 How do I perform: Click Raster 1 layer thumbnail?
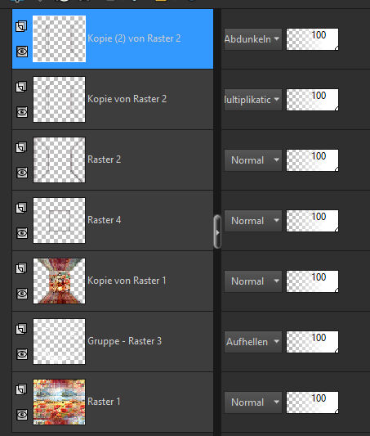(59, 402)
